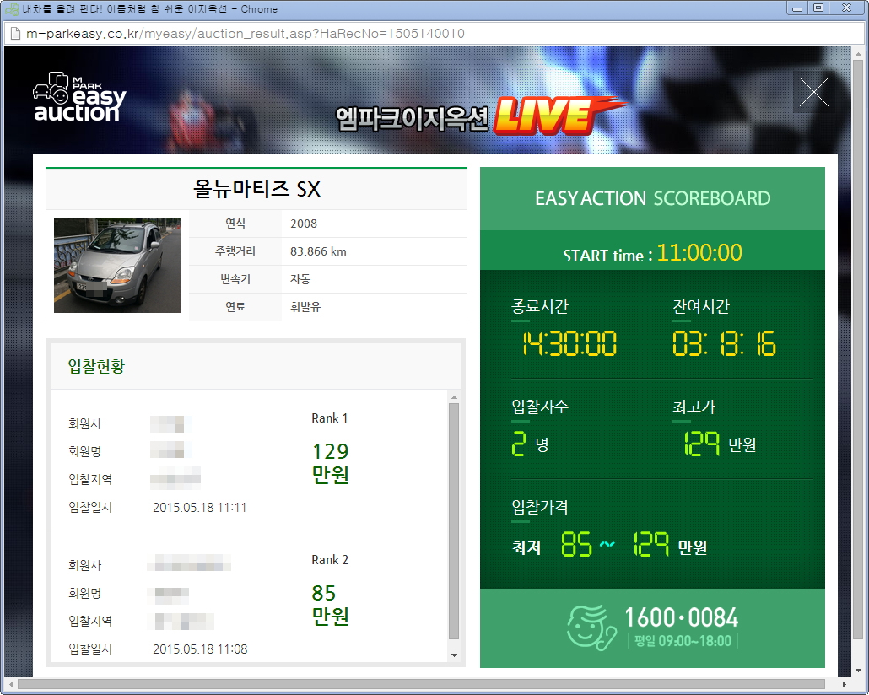Click the 변속기 row label
Screen dimensions: 869x695
(x=235, y=279)
